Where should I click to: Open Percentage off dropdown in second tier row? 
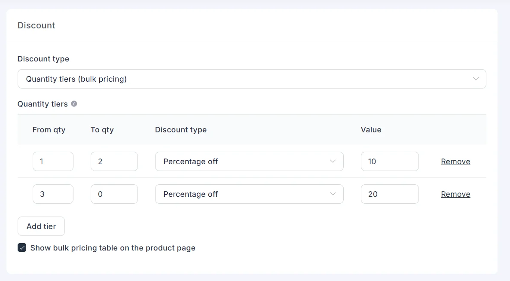249,194
